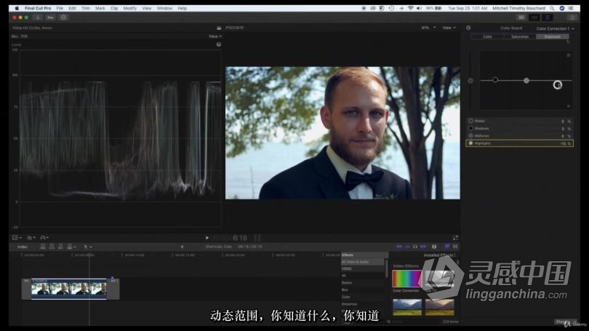Toggle the Effects browser button
The image size is (589, 331).
pyautogui.click(x=447, y=247)
